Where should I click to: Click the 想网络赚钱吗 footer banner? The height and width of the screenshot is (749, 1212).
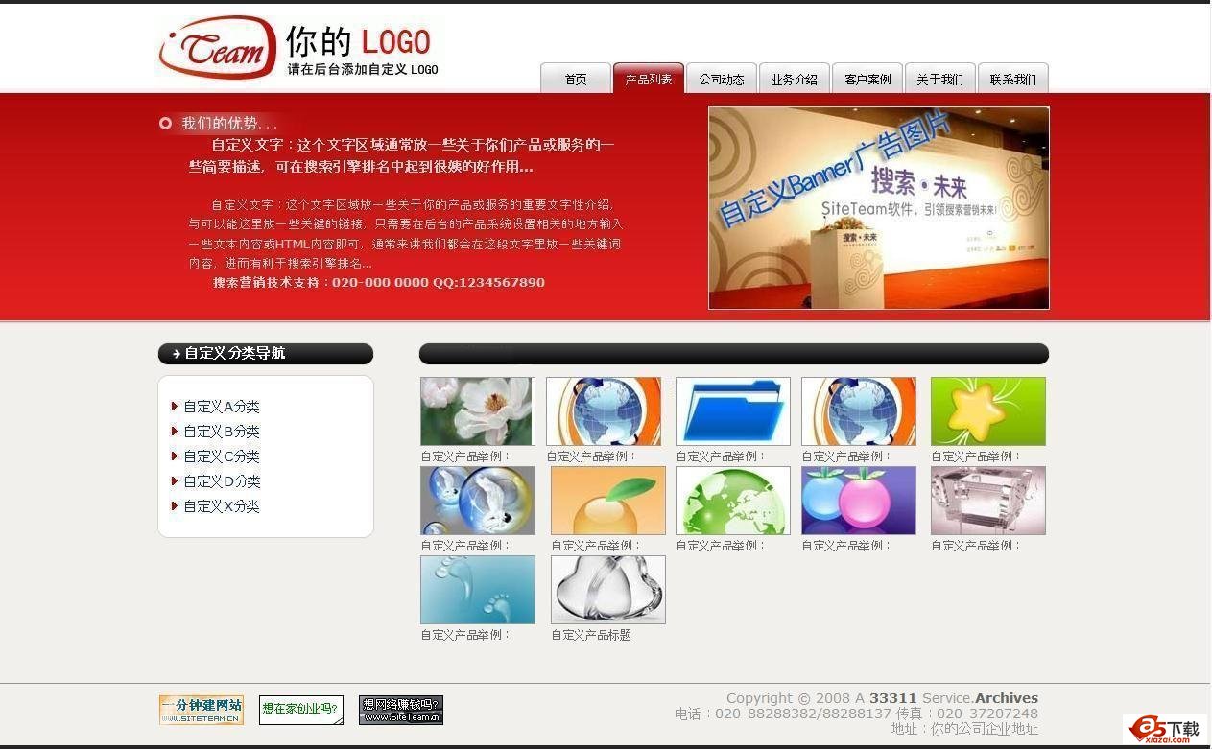[400, 710]
